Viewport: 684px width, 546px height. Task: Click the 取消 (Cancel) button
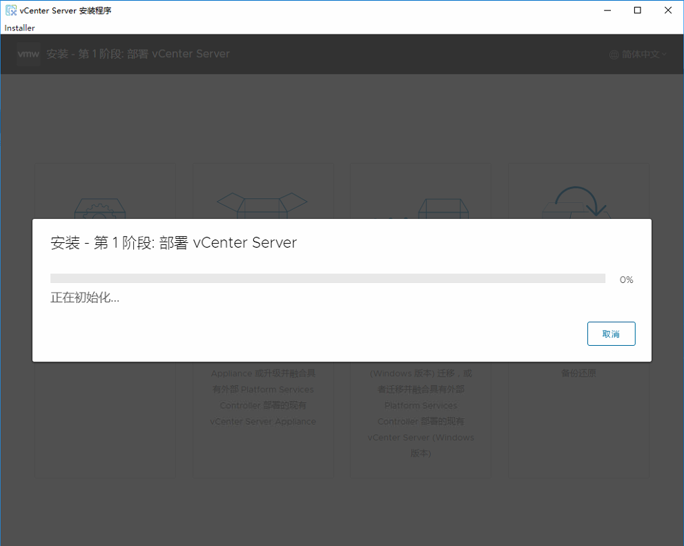coord(611,333)
